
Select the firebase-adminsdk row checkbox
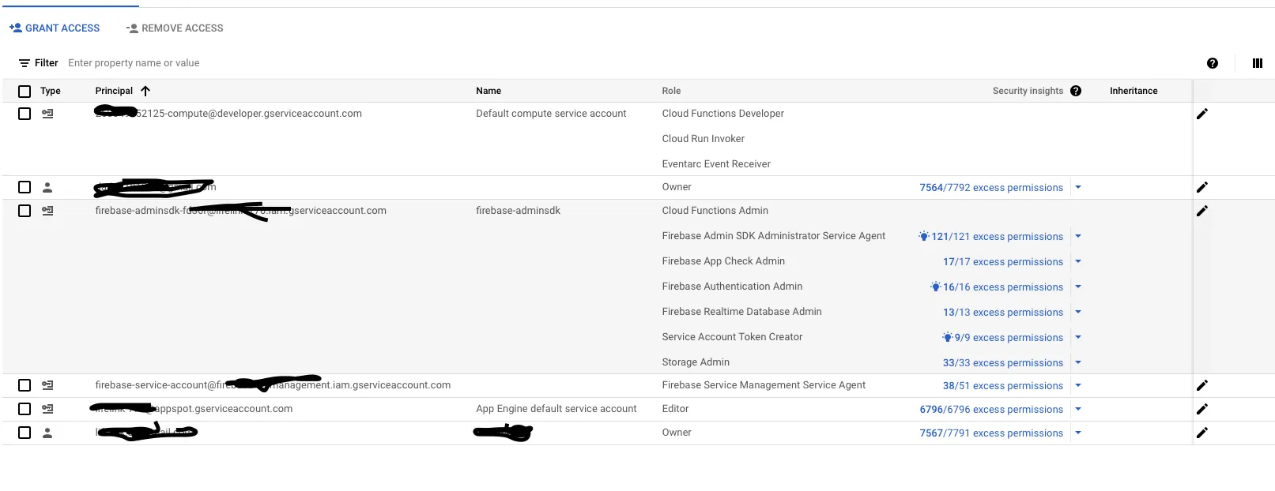(x=25, y=211)
